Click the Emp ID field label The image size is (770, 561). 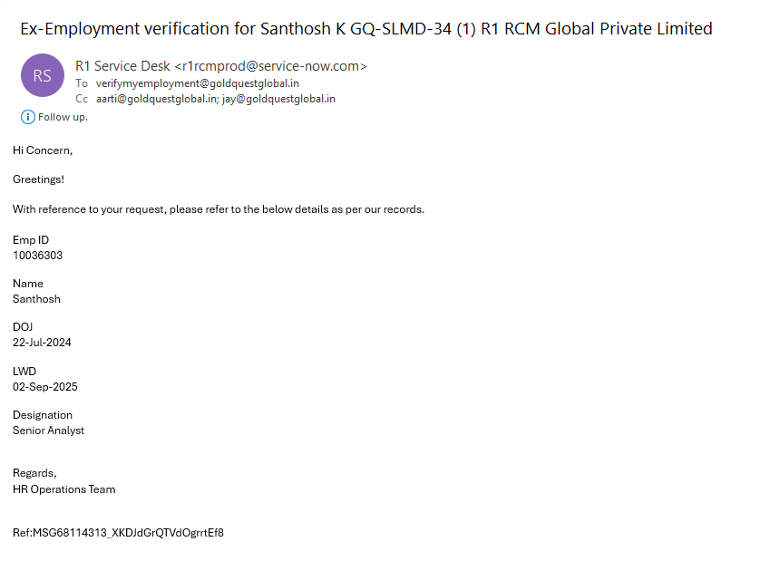(31, 240)
